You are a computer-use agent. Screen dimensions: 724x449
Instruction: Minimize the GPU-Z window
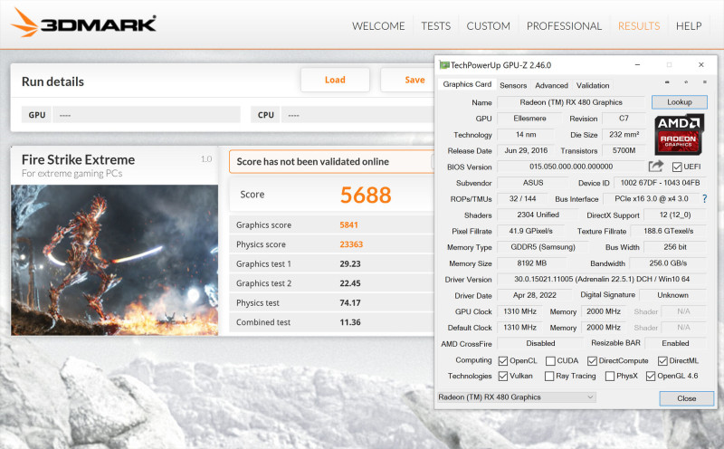[637, 65]
